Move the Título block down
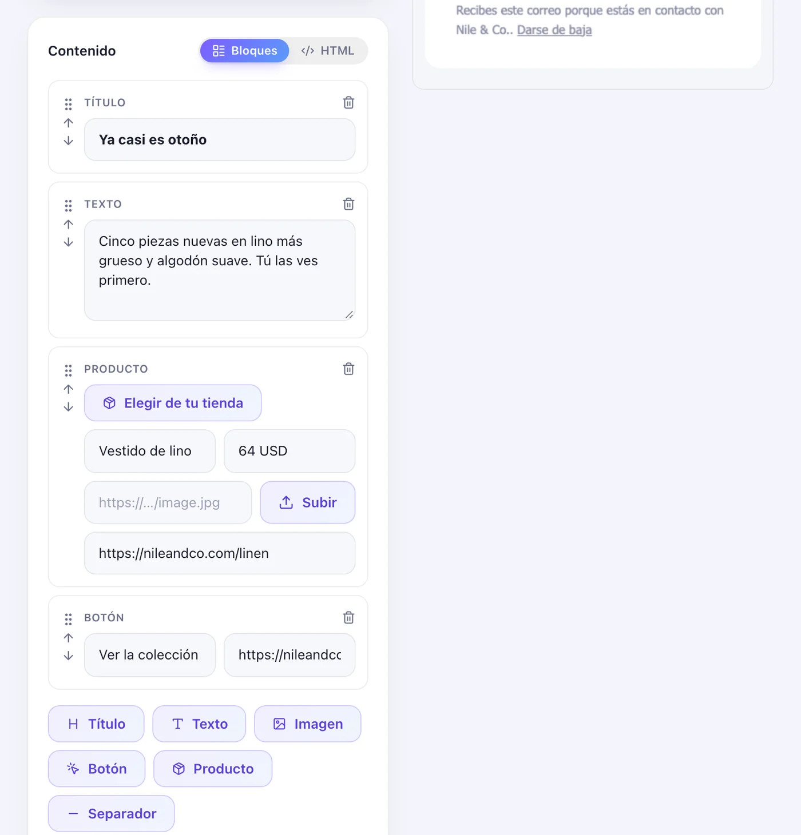The width and height of the screenshot is (801, 835). (68, 141)
